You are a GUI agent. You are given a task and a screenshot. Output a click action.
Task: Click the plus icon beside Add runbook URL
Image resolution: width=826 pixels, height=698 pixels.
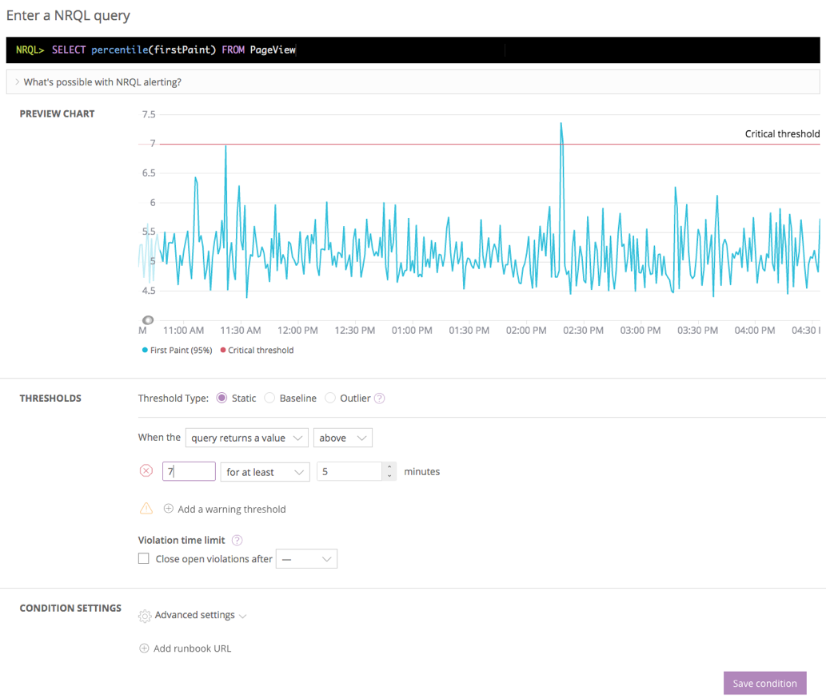pos(144,648)
